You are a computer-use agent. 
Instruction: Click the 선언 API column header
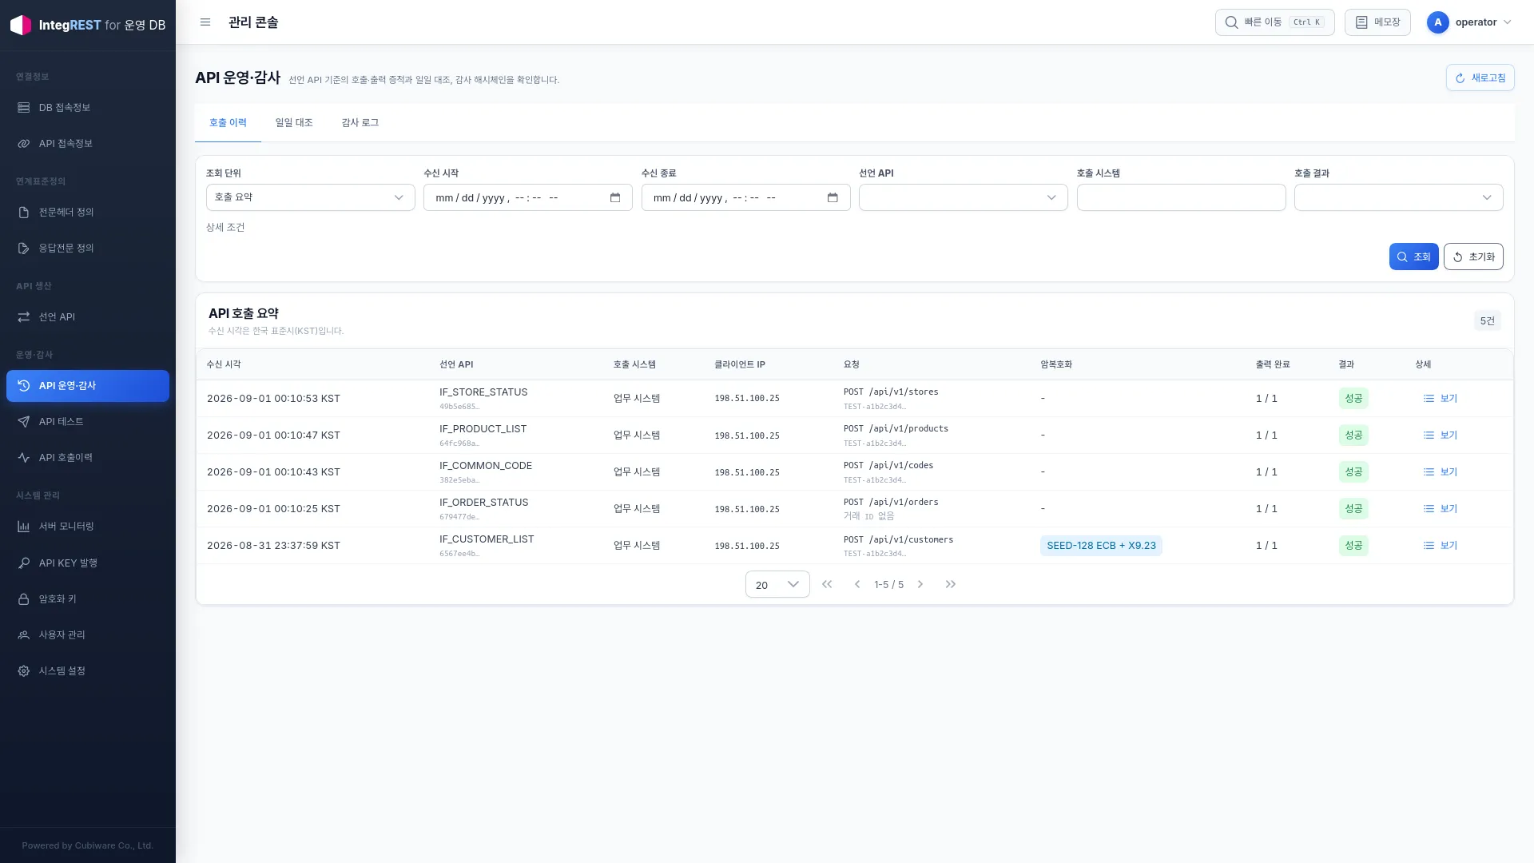tap(456, 364)
